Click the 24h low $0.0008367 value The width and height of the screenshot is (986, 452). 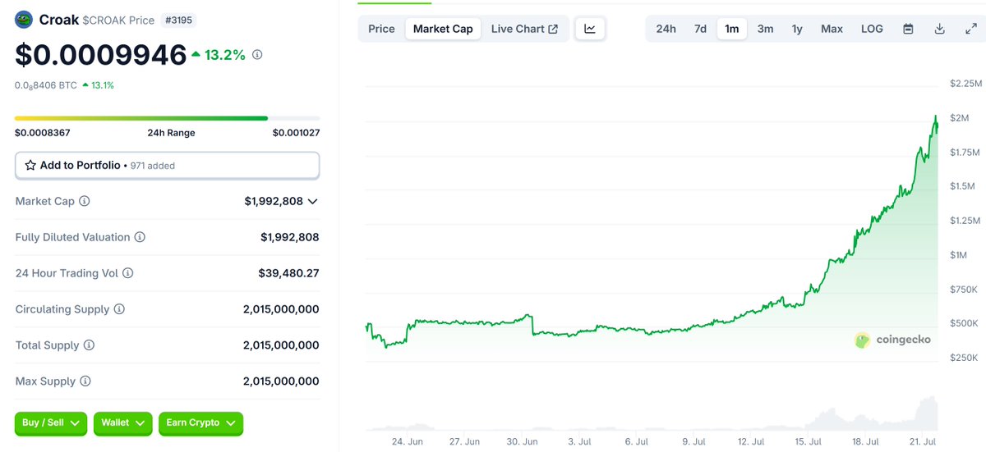pyautogui.click(x=42, y=133)
